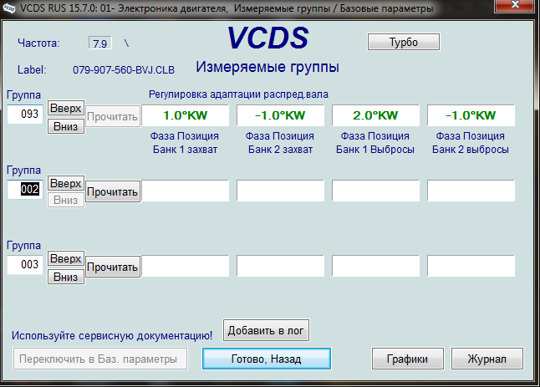Click the frequency value 7.9
This screenshot has width=540, height=387.
click(x=99, y=43)
